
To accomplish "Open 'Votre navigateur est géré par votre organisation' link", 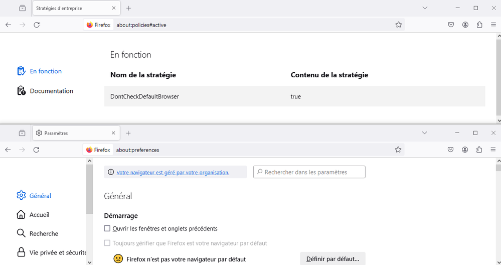I will coord(173,172).
